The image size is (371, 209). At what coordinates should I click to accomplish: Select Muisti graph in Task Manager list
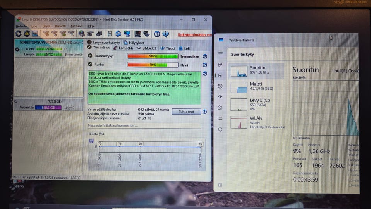coord(257,87)
